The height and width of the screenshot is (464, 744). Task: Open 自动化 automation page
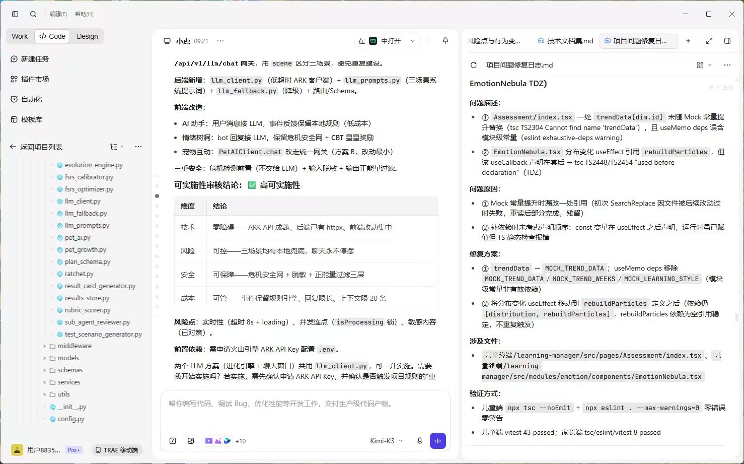click(27, 99)
